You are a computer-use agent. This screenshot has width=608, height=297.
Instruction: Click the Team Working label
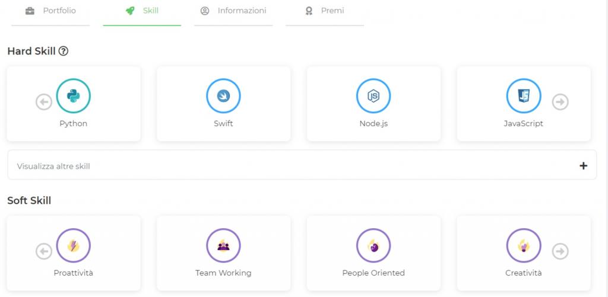pyautogui.click(x=223, y=273)
